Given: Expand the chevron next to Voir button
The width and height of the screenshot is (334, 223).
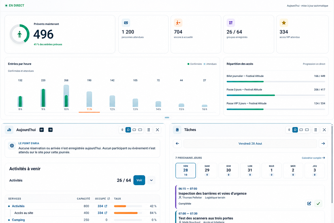Looking at the screenshot, I should [151, 180].
